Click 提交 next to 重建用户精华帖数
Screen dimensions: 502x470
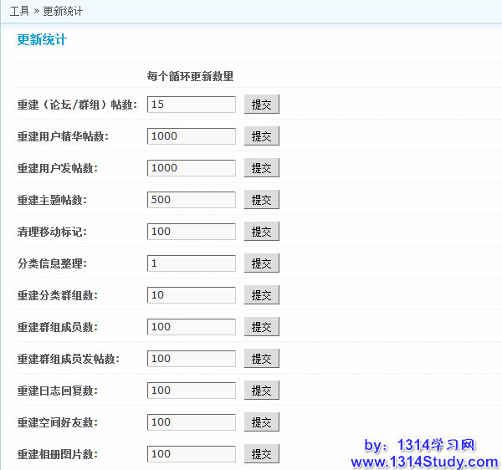[261, 136]
